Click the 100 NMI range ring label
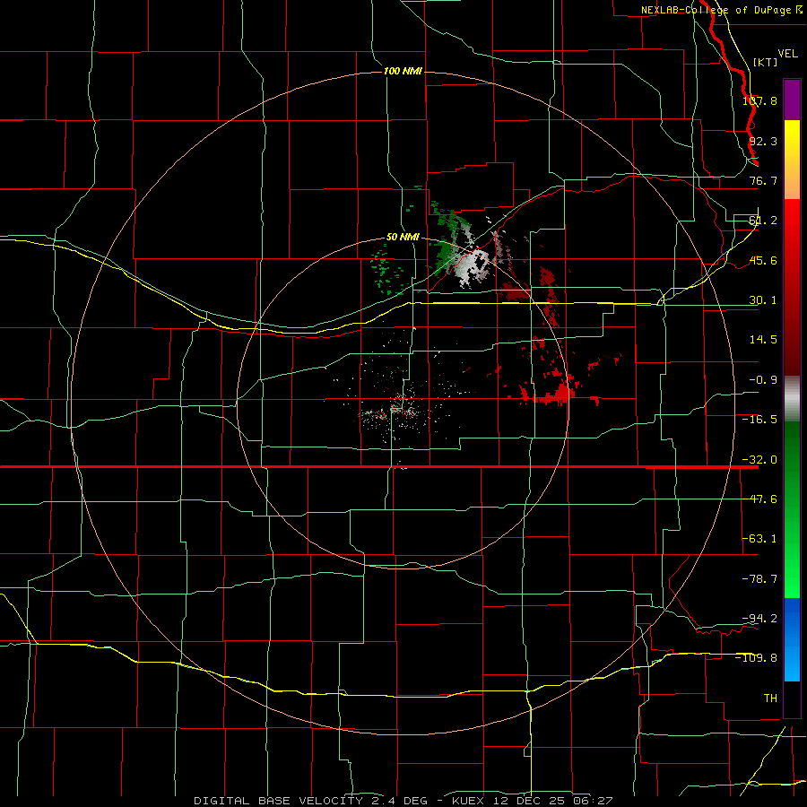Screen dimensions: 807x807 [403, 71]
